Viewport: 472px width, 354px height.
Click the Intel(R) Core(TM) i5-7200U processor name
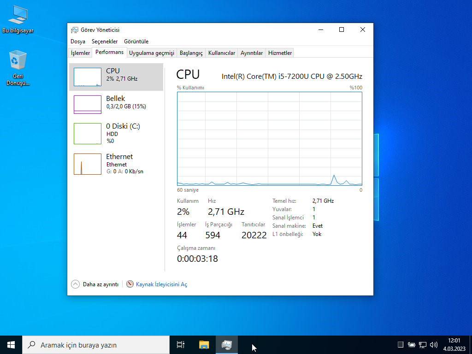click(x=292, y=77)
